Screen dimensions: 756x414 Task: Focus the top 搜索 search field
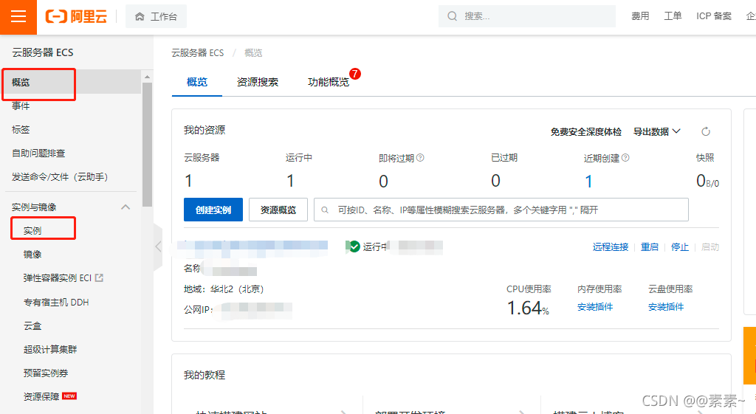click(527, 16)
